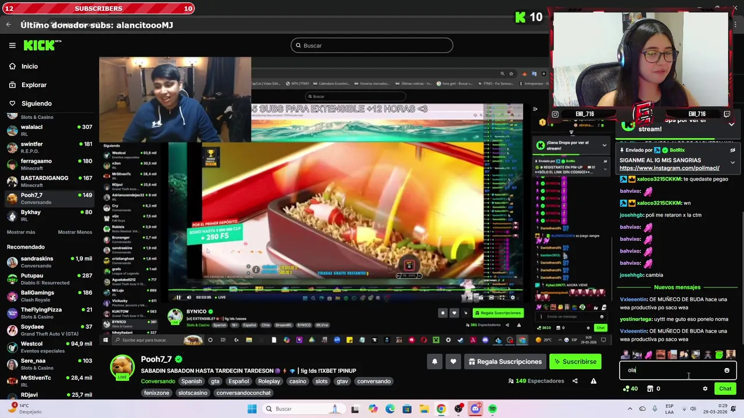This screenshot has width=744, height=418.
Task: Open chat settings gear icon
Action: pyautogui.click(x=705, y=388)
